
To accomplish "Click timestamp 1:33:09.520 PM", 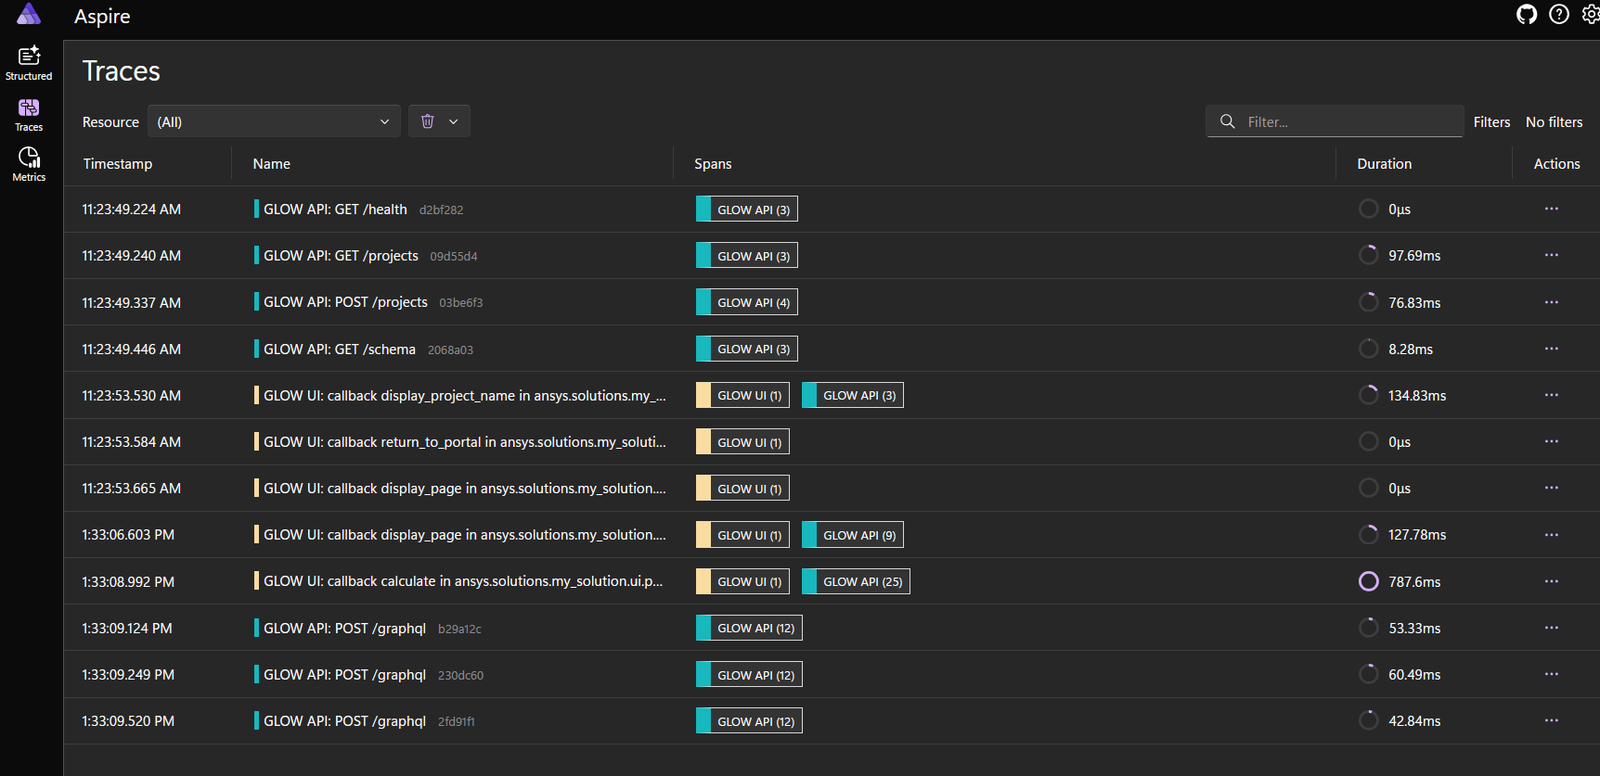I will point(128,720).
